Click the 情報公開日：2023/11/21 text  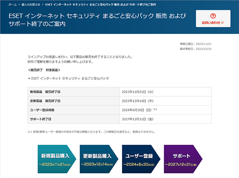tap(196, 44)
